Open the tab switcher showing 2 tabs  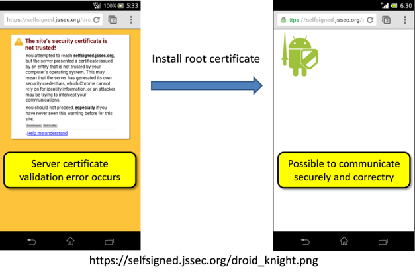pos(113,20)
